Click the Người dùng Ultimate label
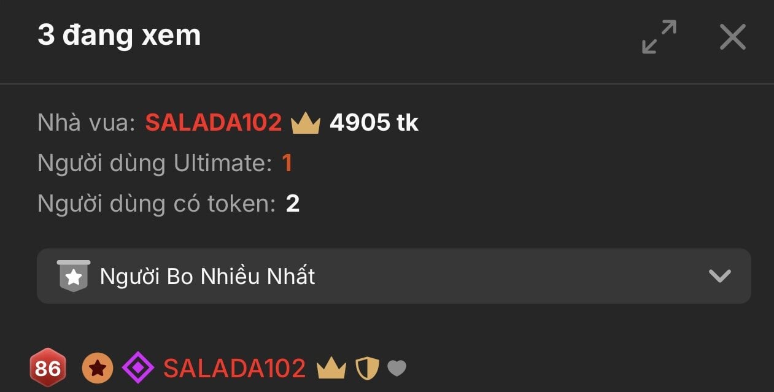774x392 pixels. tap(155, 163)
